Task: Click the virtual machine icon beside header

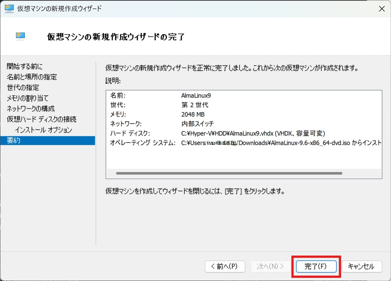Action: pyautogui.click(x=20, y=36)
